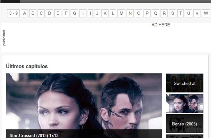Click the letter K index button
Viewport: 211px width, 138px height.
pos(105,13)
